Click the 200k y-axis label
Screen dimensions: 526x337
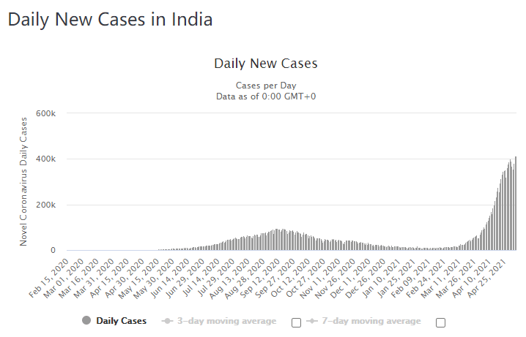coord(46,205)
